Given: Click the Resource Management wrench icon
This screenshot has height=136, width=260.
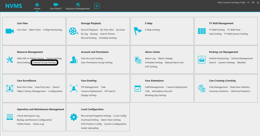Looking at the screenshot, I should pos(10,60).
